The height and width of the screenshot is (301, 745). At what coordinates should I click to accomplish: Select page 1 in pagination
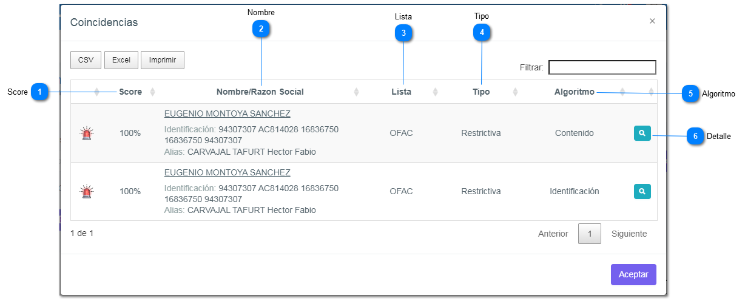pyautogui.click(x=589, y=234)
